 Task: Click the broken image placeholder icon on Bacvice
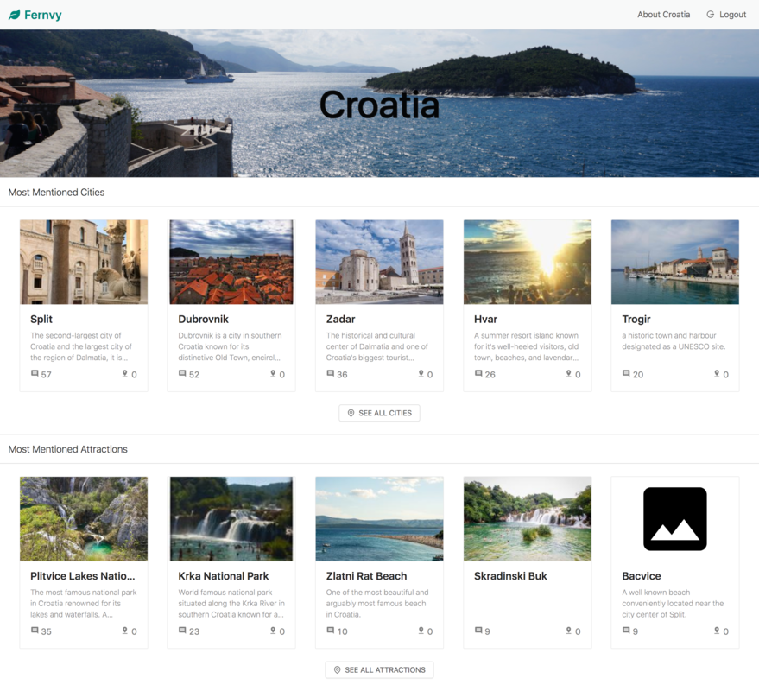(x=675, y=518)
